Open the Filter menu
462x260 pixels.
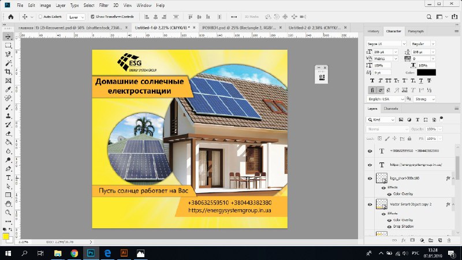[103, 5]
